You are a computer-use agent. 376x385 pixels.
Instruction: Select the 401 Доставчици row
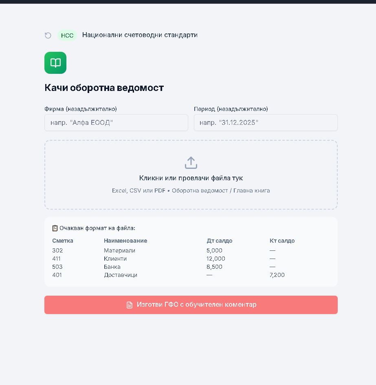point(191,275)
